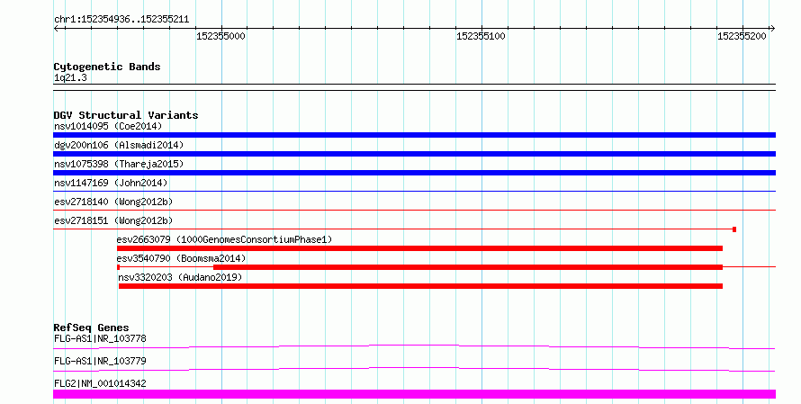Click the esv2718140 (Wong2012b) label
This screenshot has height=404, width=801.
point(113,202)
